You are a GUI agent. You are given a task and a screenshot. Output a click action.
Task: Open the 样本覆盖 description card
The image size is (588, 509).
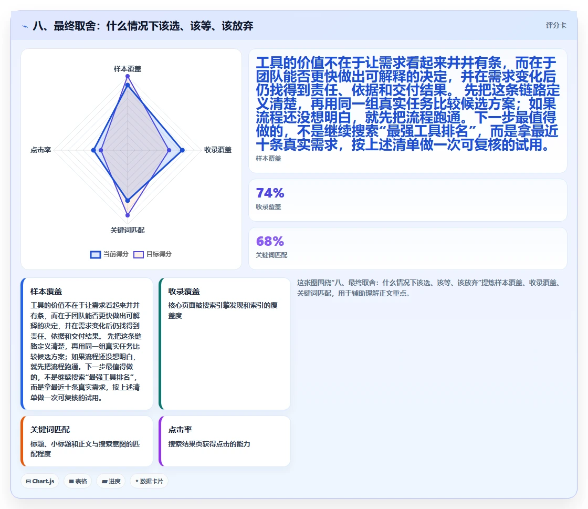pyautogui.click(x=87, y=344)
